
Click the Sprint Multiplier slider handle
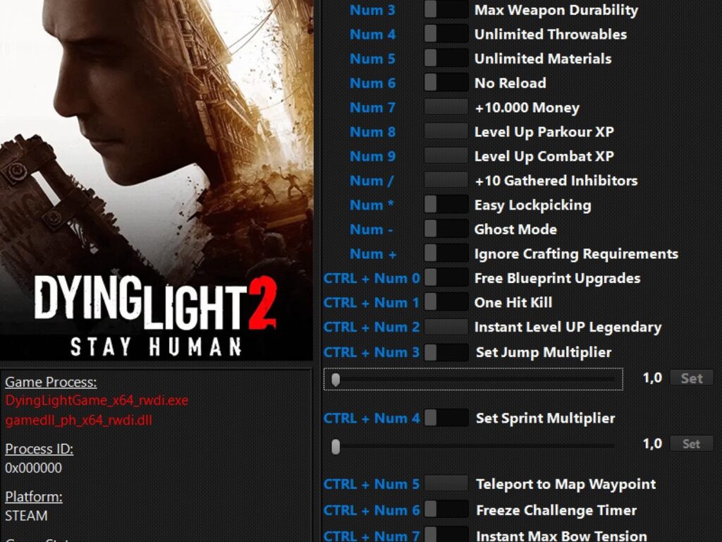click(x=336, y=446)
